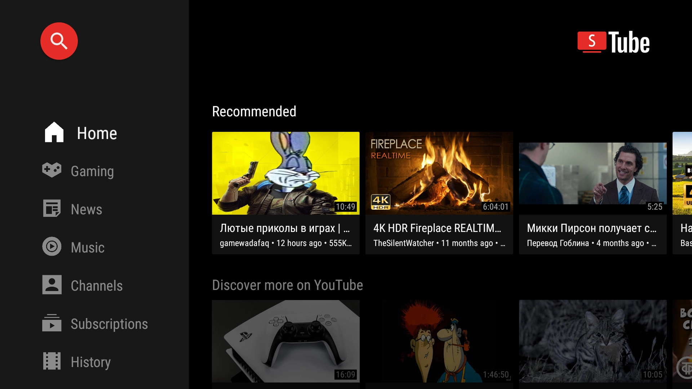Select the Home icon in the sidebar

(x=53, y=133)
